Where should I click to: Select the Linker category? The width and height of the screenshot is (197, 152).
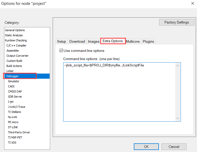point(10,71)
